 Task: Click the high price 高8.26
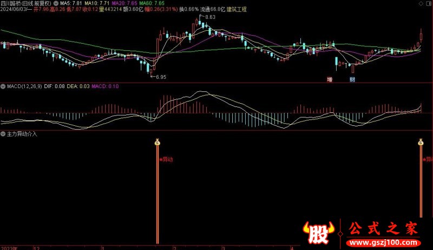pos(57,9)
